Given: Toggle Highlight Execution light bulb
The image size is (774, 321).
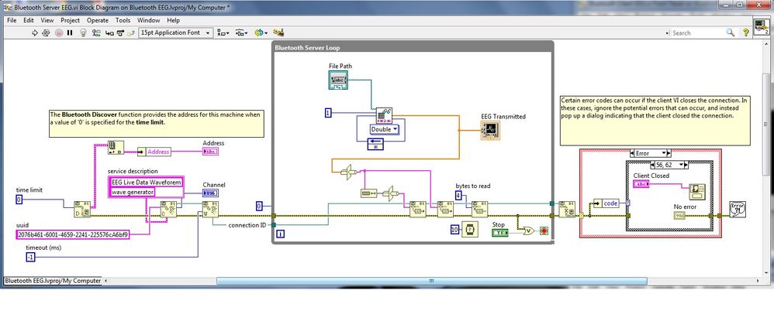Looking at the screenshot, I should pyautogui.click(x=84, y=33).
